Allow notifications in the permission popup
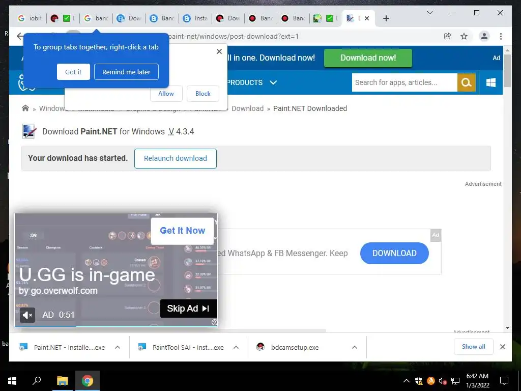This screenshot has height=391, width=521. coord(166,94)
